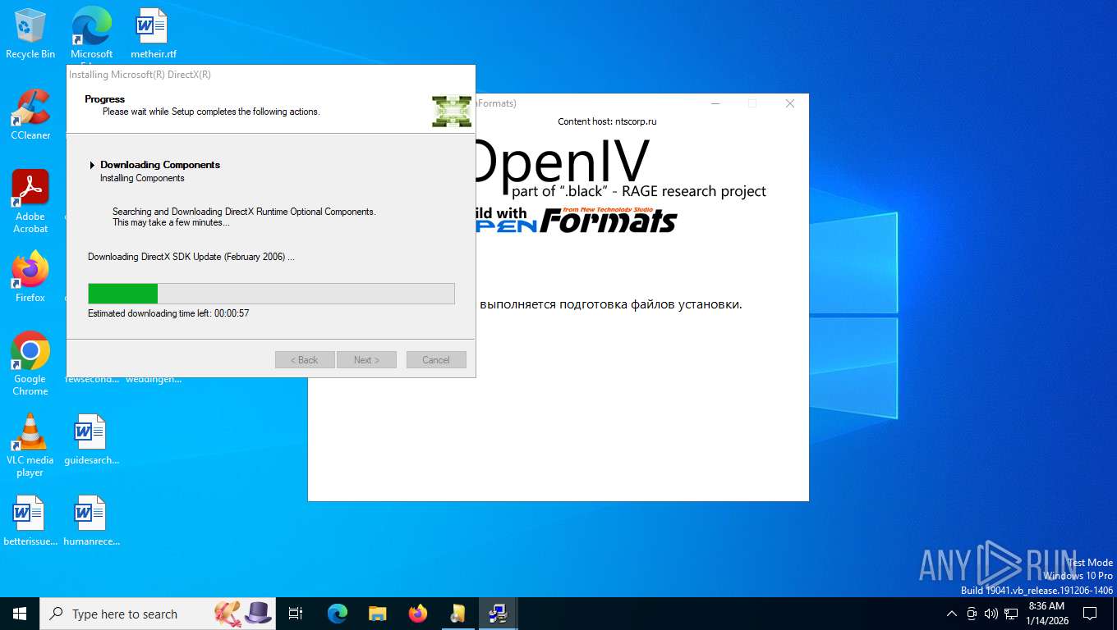Close the OpenIV installer window
This screenshot has width=1117, height=630.
(790, 103)
